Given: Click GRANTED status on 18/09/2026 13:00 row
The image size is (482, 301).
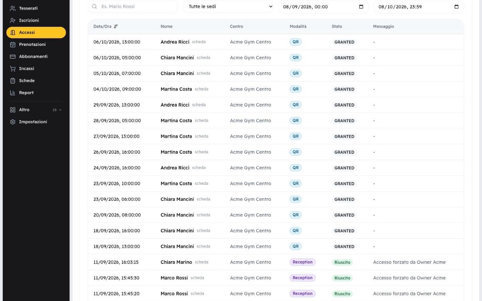Looking at the screenshot, I should pos(344,247).
